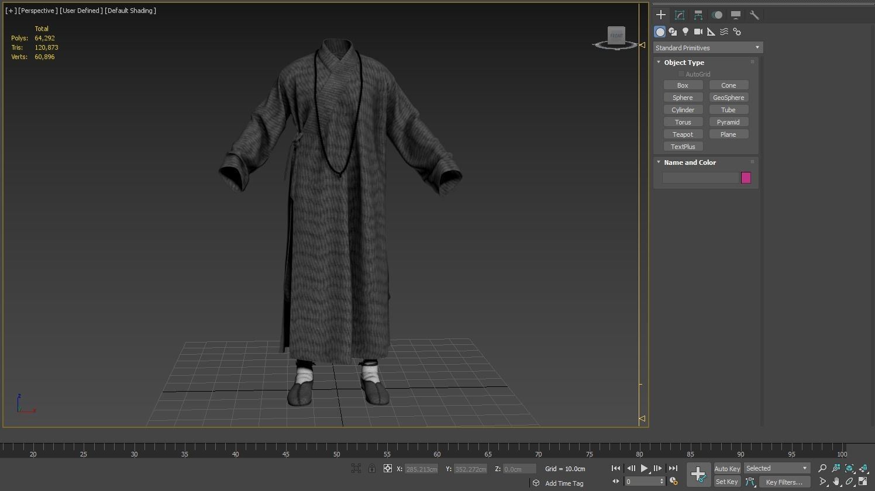Click the large Set Keys plus button
875x491 pixels.
[698, 474]
